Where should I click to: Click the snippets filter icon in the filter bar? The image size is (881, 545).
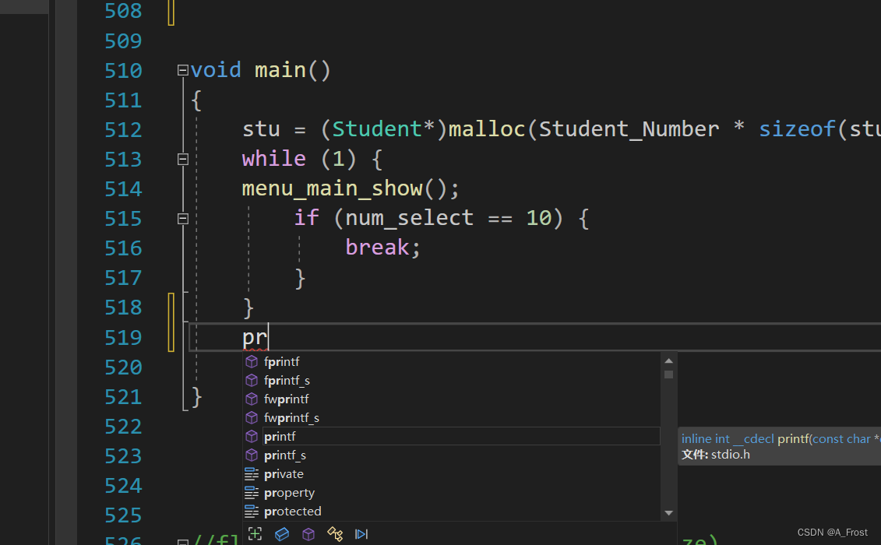click(361, 534)
